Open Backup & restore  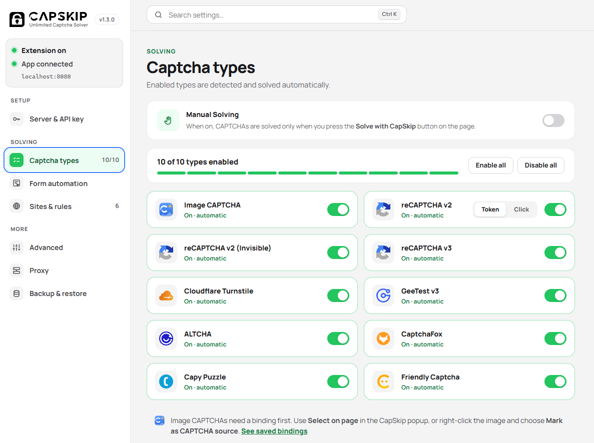point(65,293)
